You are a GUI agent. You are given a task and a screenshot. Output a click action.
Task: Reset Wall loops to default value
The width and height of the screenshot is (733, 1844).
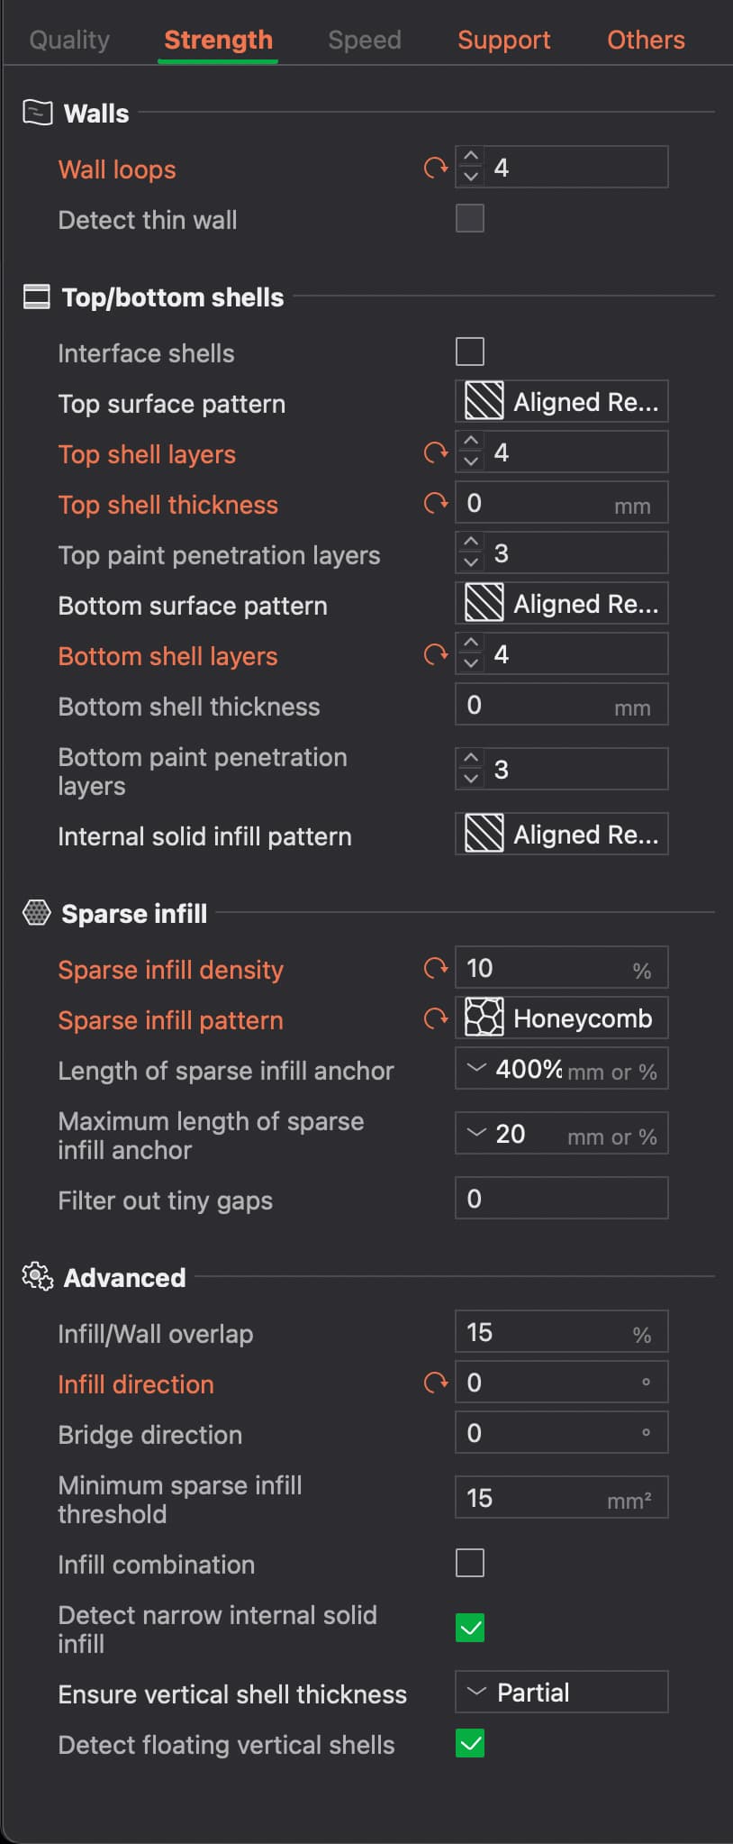click(436, 168)
